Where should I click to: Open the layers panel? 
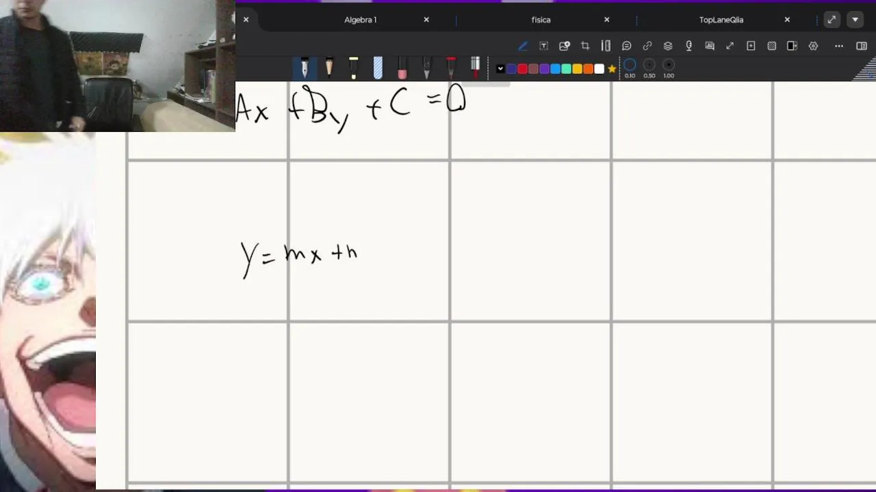pyautogui.click(x=668, y=46)
